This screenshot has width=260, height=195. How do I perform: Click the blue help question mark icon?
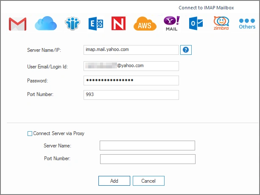(x=186, y=50)
